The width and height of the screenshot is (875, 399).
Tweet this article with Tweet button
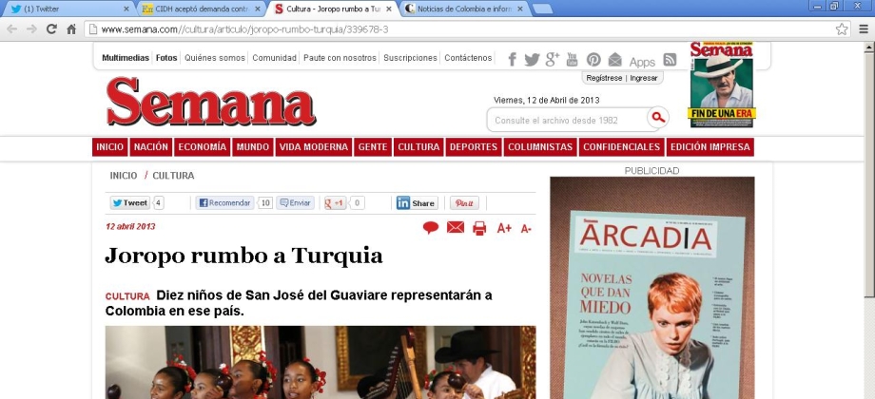(129, 203)
